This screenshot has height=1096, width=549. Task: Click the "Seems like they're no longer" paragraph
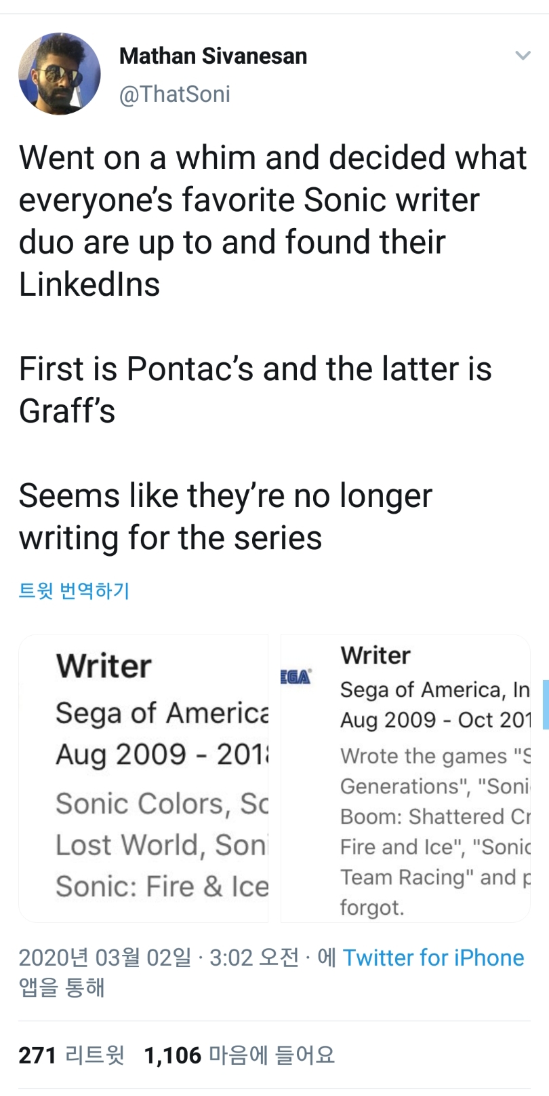225,516
